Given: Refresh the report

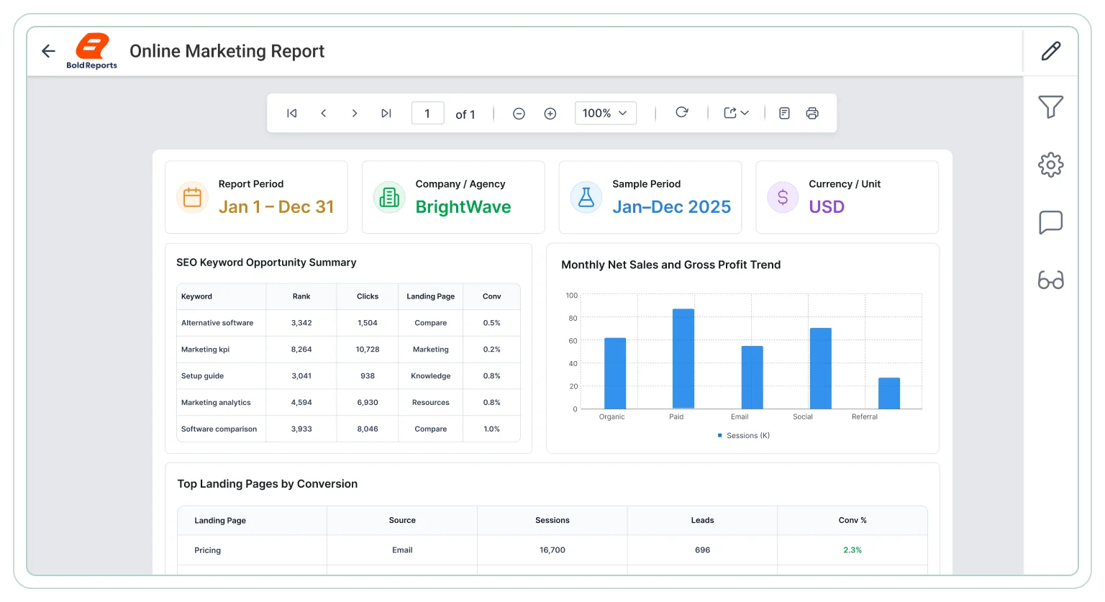Looking at the screenshot, I should tap(682, 112).
